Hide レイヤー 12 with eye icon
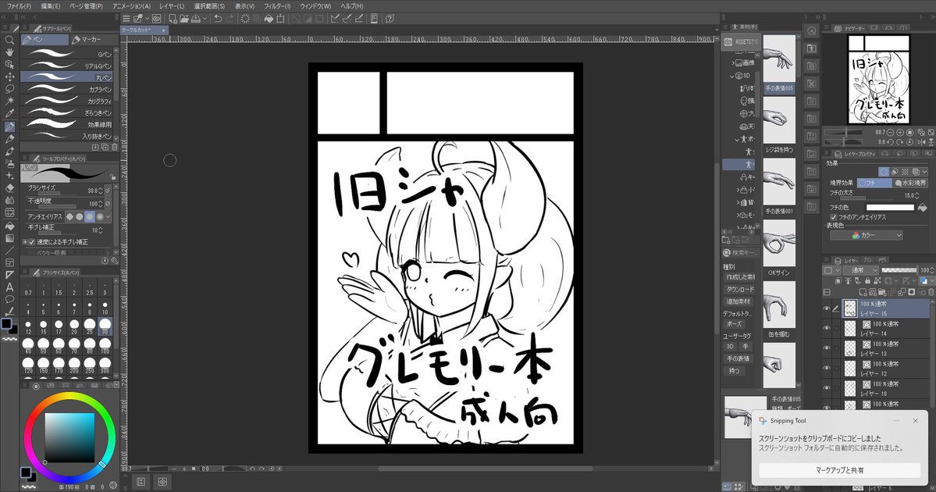 827,369
